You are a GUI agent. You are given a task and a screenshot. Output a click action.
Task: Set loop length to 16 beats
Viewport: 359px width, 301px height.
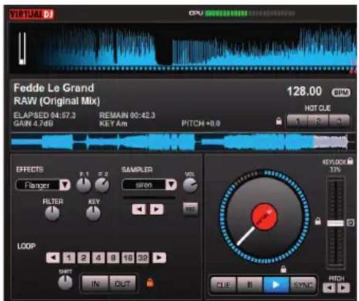[x=128, y=258]
